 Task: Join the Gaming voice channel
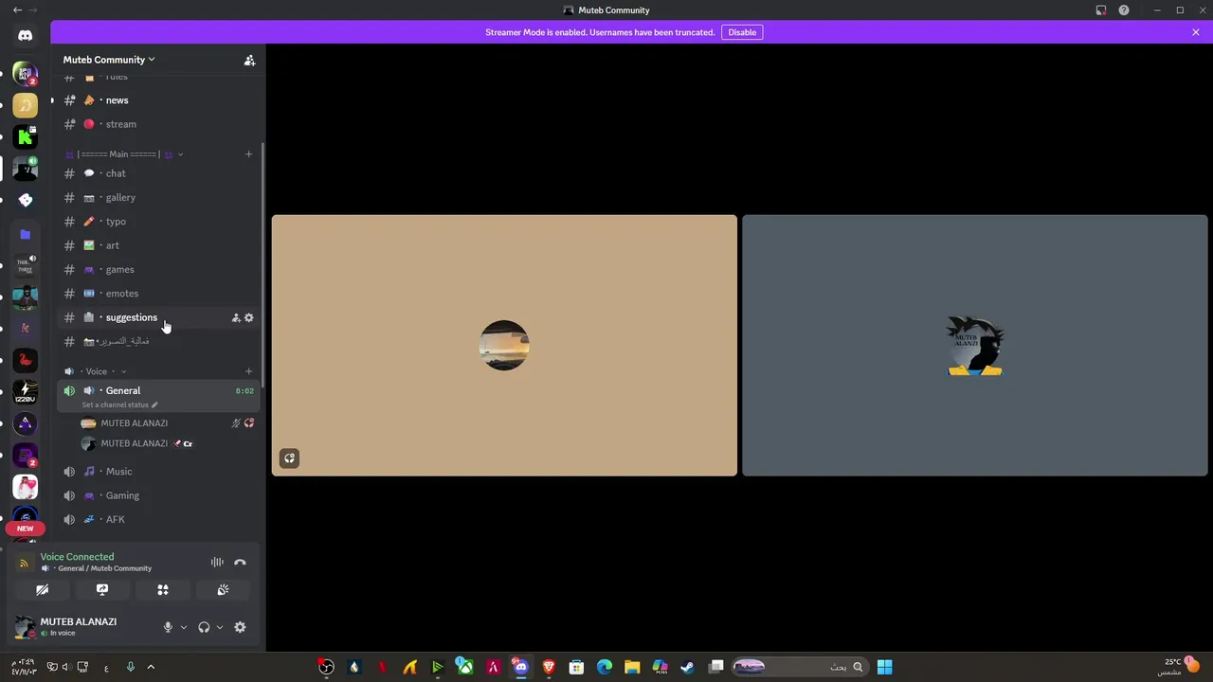coord(158,495)
